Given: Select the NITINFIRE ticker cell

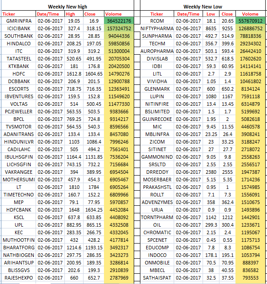Looking at the screenshot, I should tap(157, 104).
